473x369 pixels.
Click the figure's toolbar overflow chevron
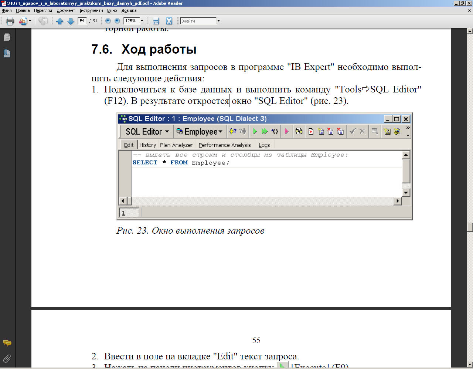click(408, 128)
